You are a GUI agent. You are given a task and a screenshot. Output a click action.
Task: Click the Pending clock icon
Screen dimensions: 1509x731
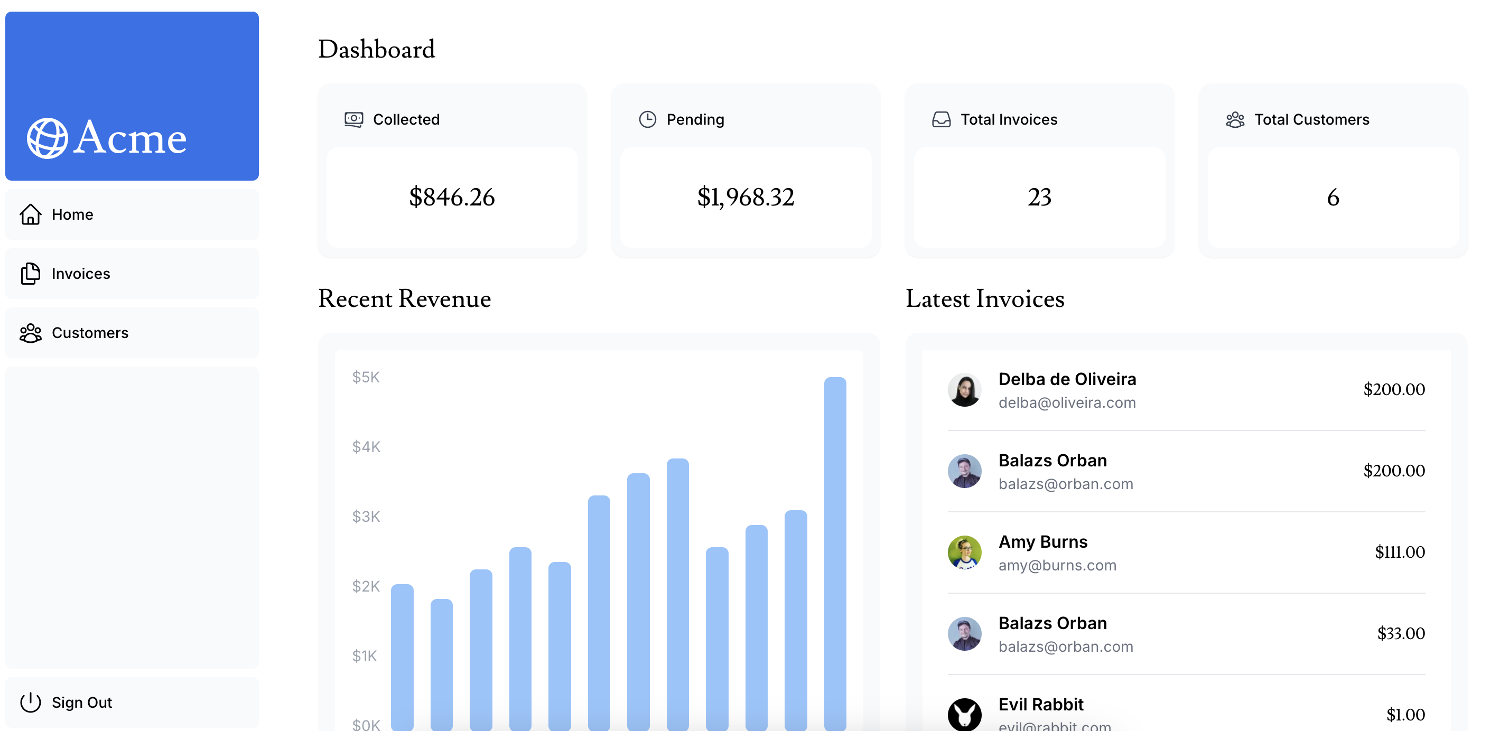click(x=647, y=119)
